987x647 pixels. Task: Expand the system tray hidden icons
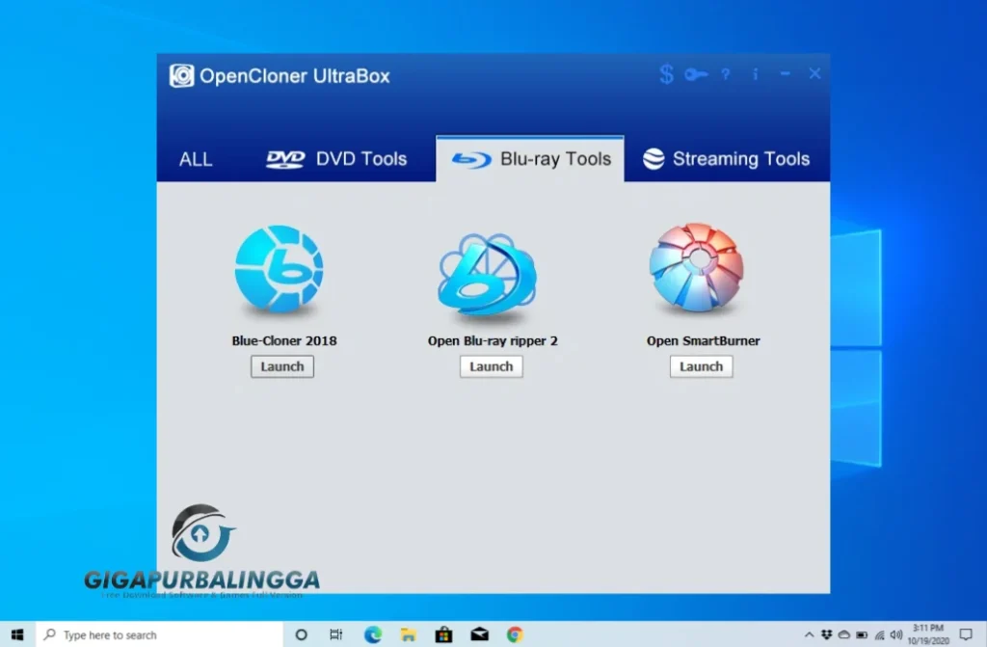tap(809, 634)
